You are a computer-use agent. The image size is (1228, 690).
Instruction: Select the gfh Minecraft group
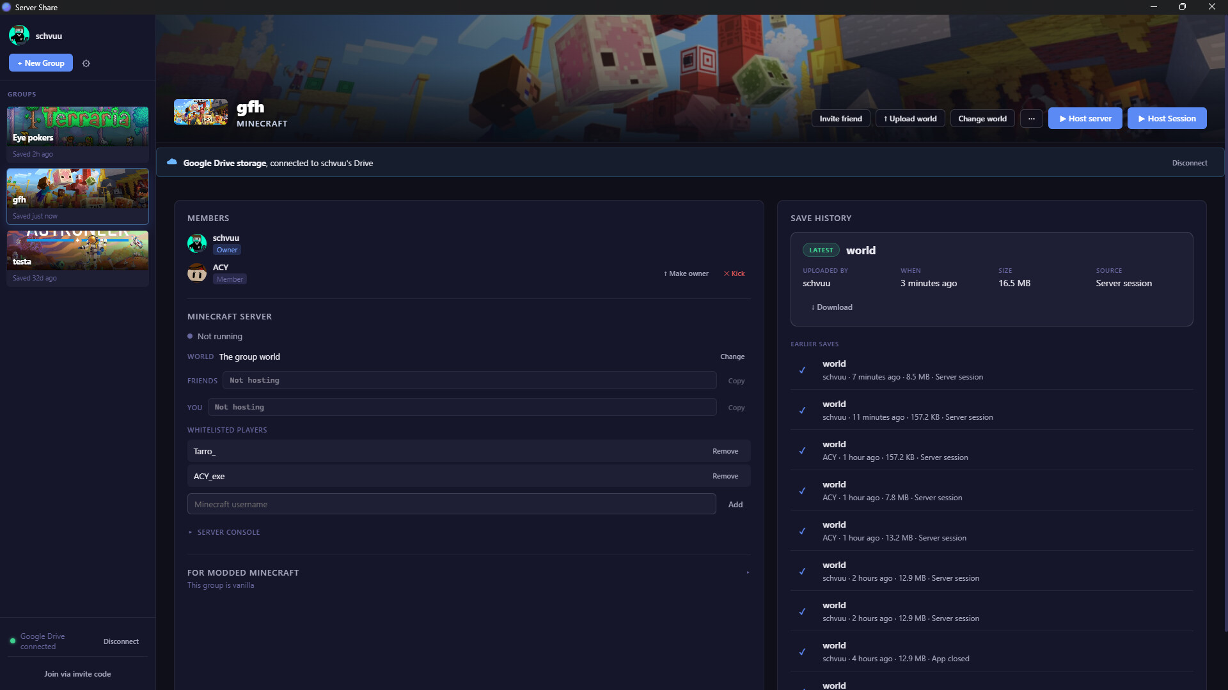pos(77,196)
